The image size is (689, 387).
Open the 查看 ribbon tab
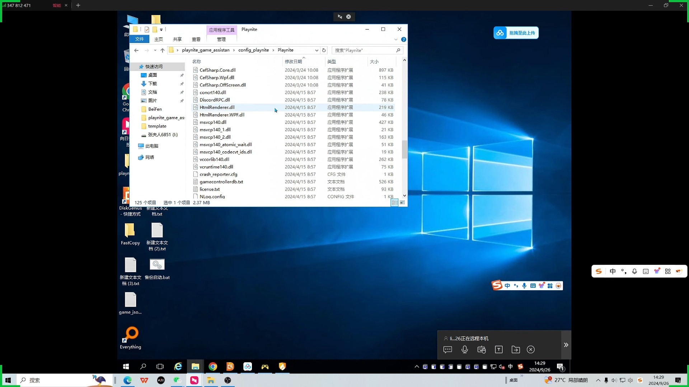pos(196,39)
